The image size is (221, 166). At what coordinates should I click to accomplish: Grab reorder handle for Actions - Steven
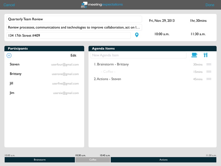209,79
